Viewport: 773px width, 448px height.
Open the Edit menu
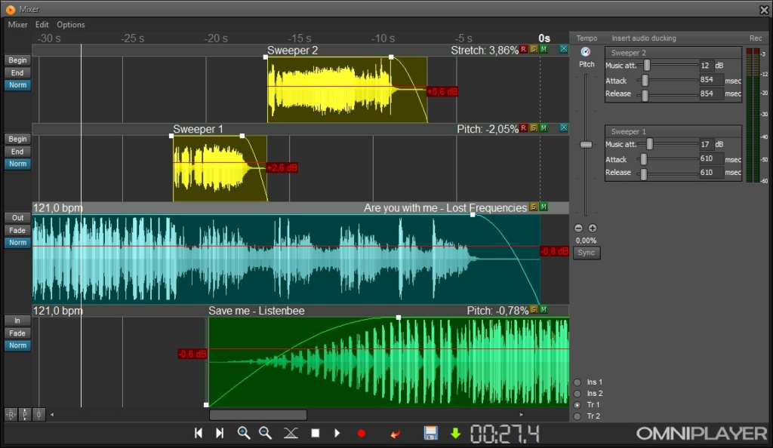pyautogui.click(x=42, y=25)
